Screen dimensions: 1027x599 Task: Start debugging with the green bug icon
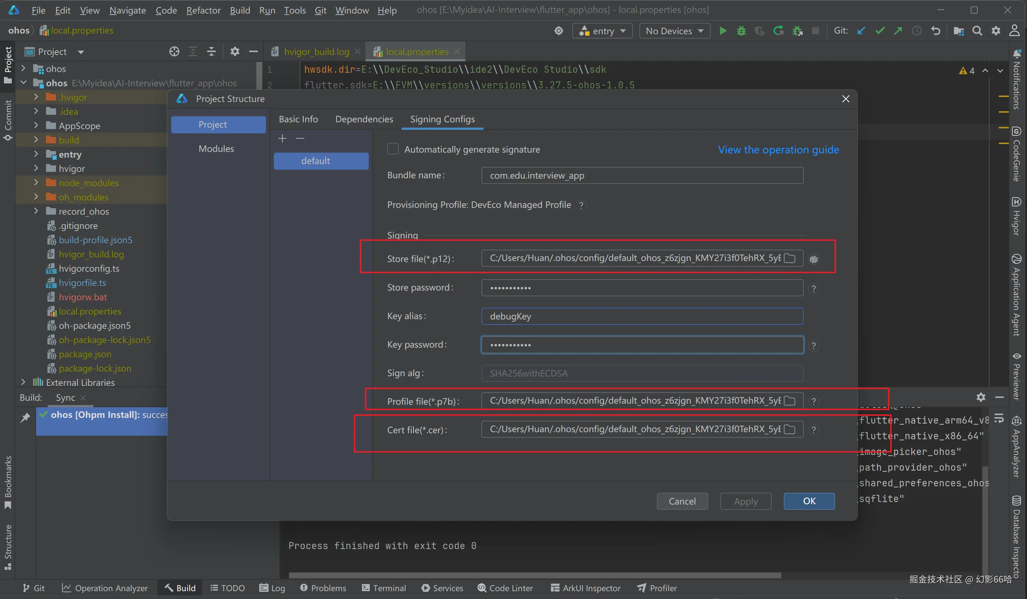click(x=741, y=31)
